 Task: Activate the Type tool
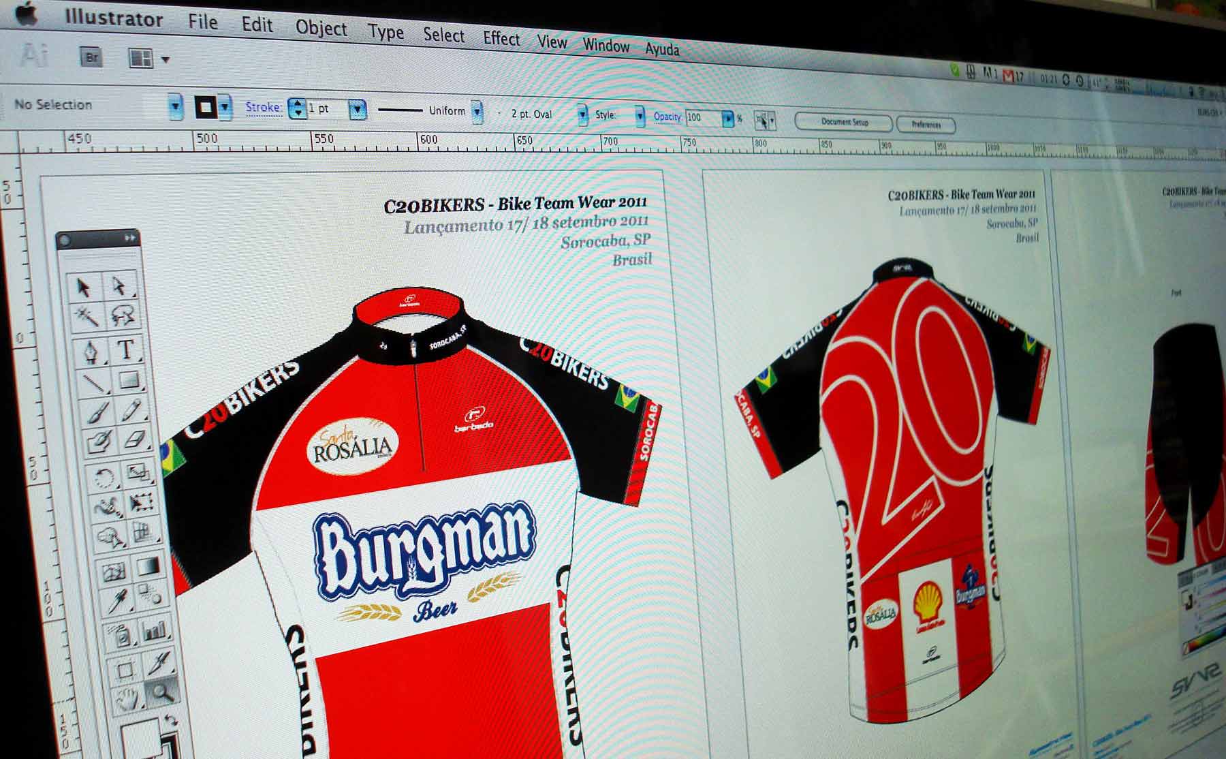point(126,350)
